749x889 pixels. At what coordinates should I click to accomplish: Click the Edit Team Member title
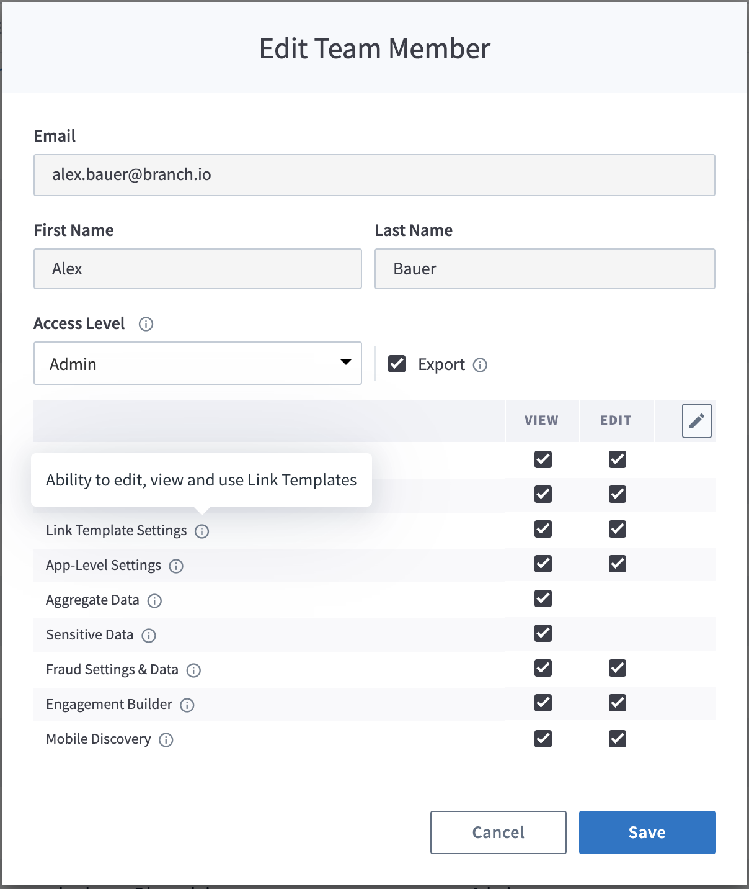point(374,48)
